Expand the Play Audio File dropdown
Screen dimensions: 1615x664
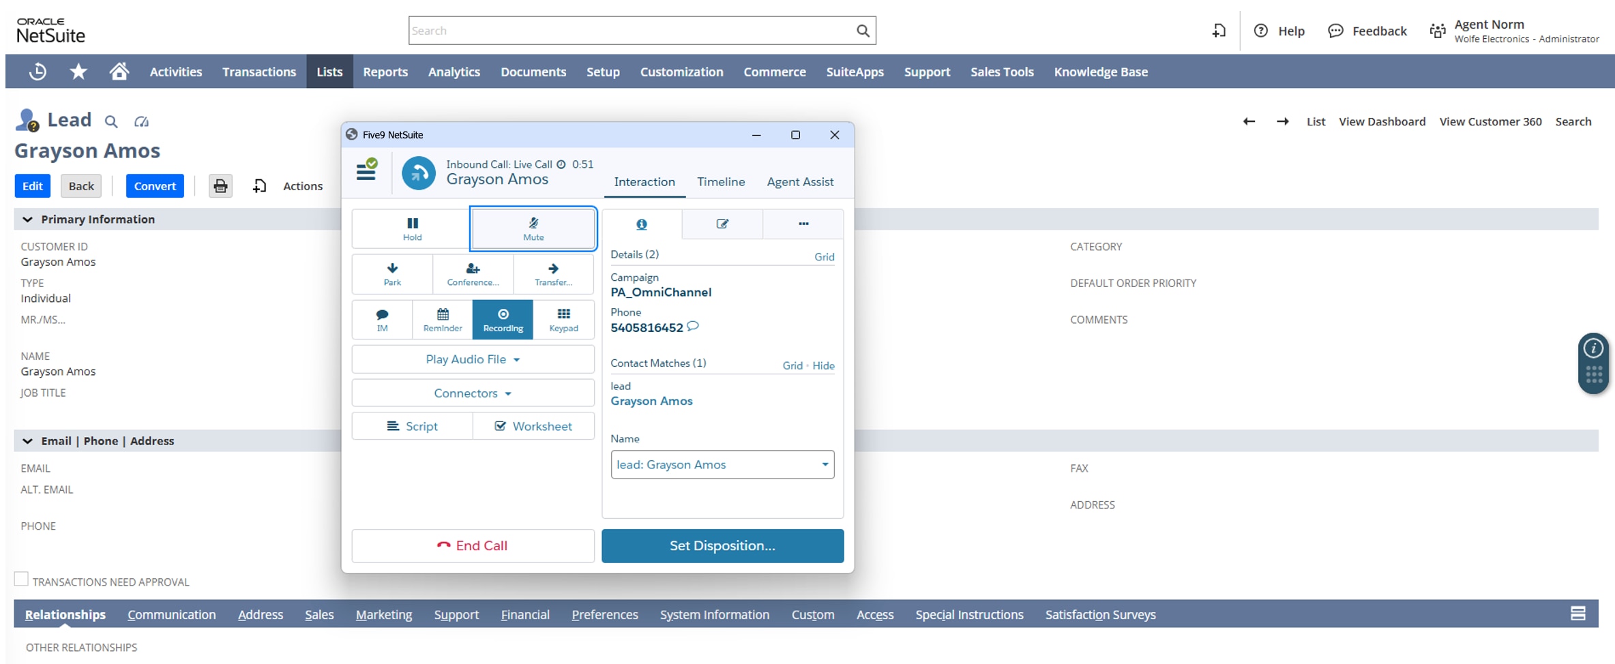473,359
